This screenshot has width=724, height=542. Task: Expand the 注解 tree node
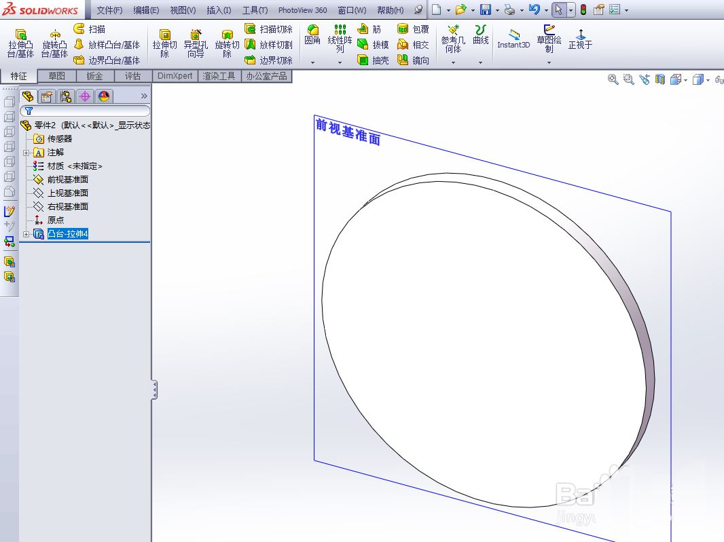[26, 153]
